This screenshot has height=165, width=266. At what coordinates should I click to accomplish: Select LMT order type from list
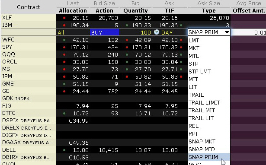[209, 40]
